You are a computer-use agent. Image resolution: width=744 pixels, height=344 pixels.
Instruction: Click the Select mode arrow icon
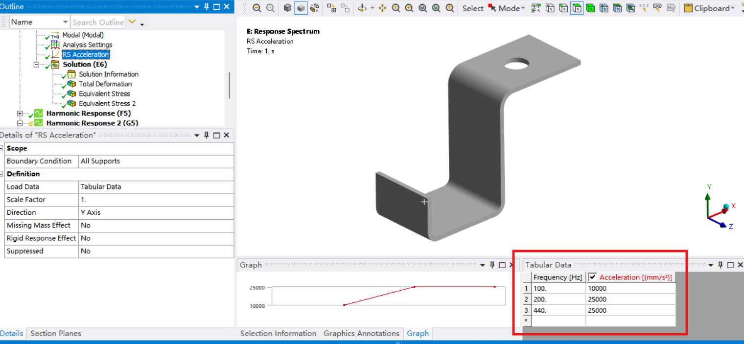tap(492, 8)
